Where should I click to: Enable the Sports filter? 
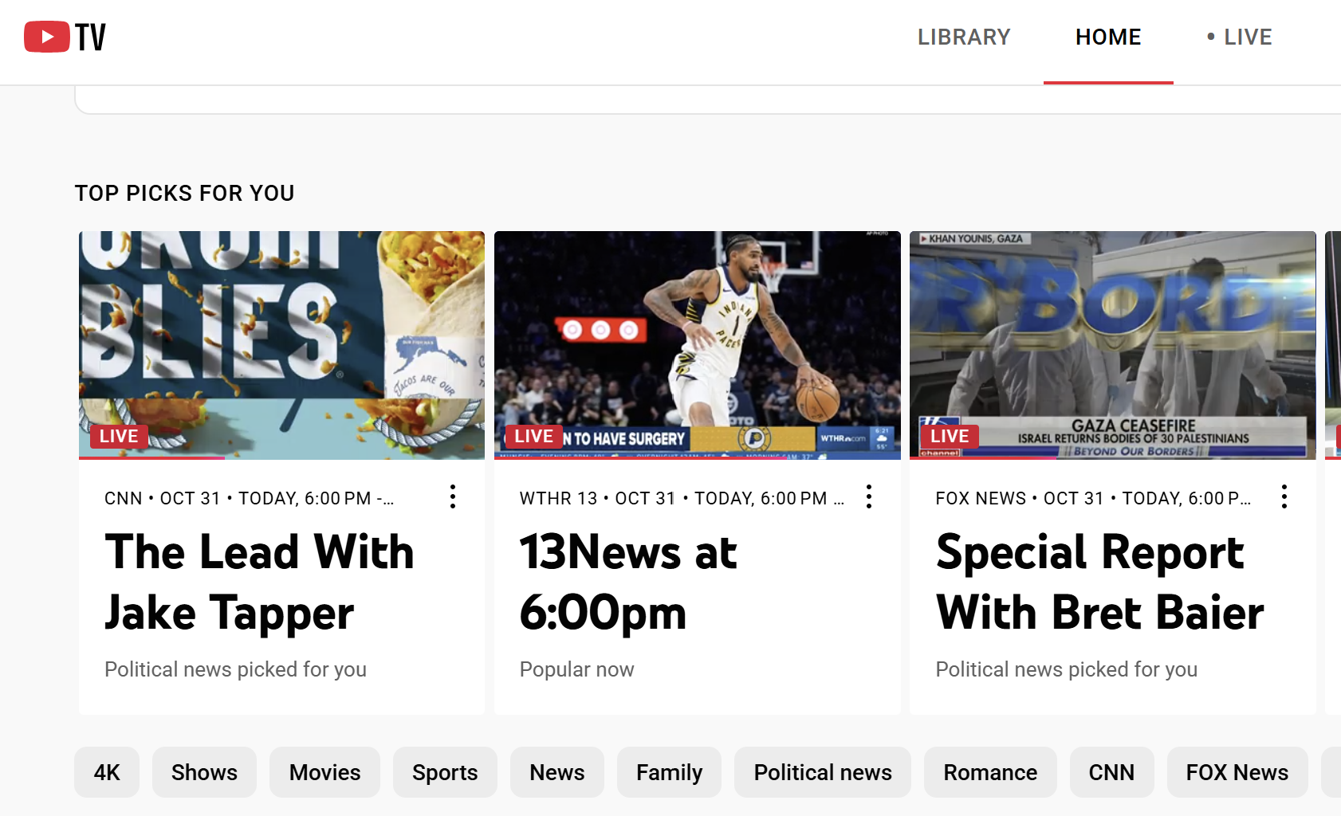pos(445,771)
